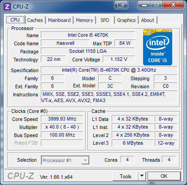Click the Socket 1150 LGA package value
The image size is (187, 185).
tap(88, 51)
